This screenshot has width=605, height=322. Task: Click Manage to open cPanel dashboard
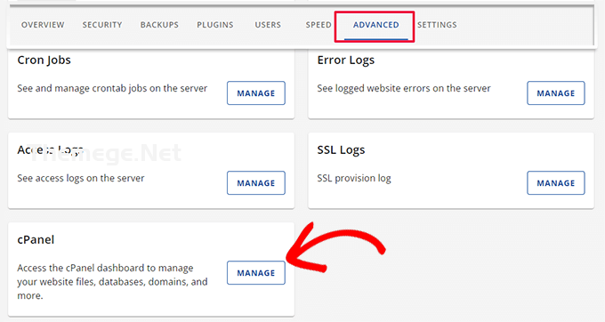point(256,273)
